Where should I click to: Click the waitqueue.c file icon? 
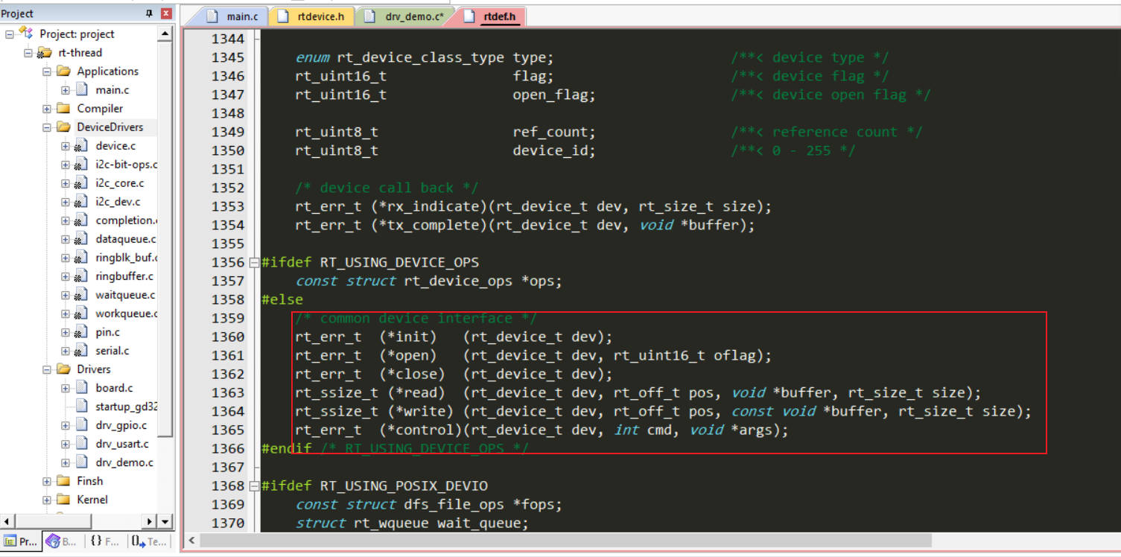click(x=81, y=295)
